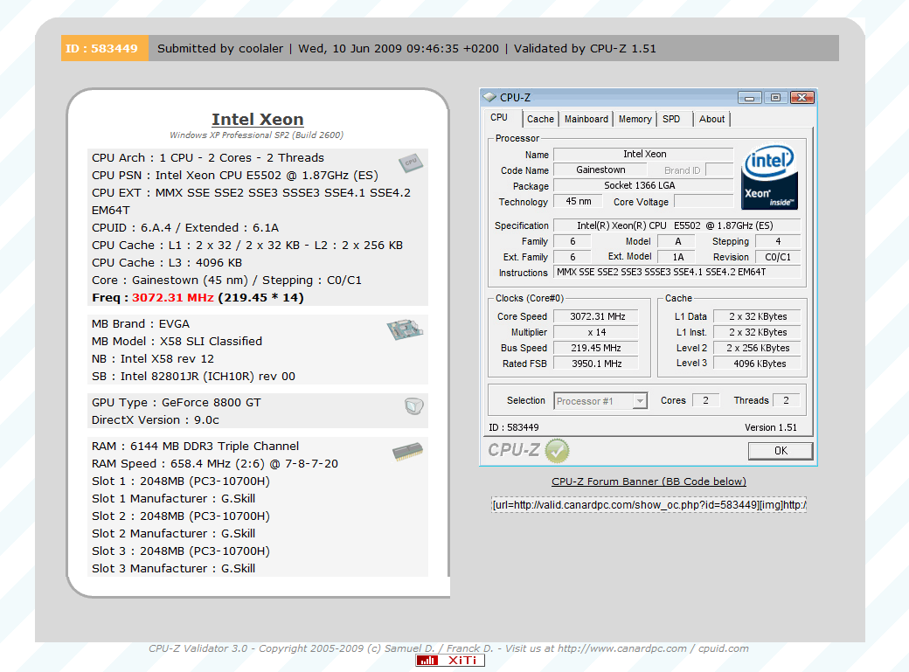Click the Code Name field Gainestown
This screenshot has height=672, width=909.
coord(600,170)
